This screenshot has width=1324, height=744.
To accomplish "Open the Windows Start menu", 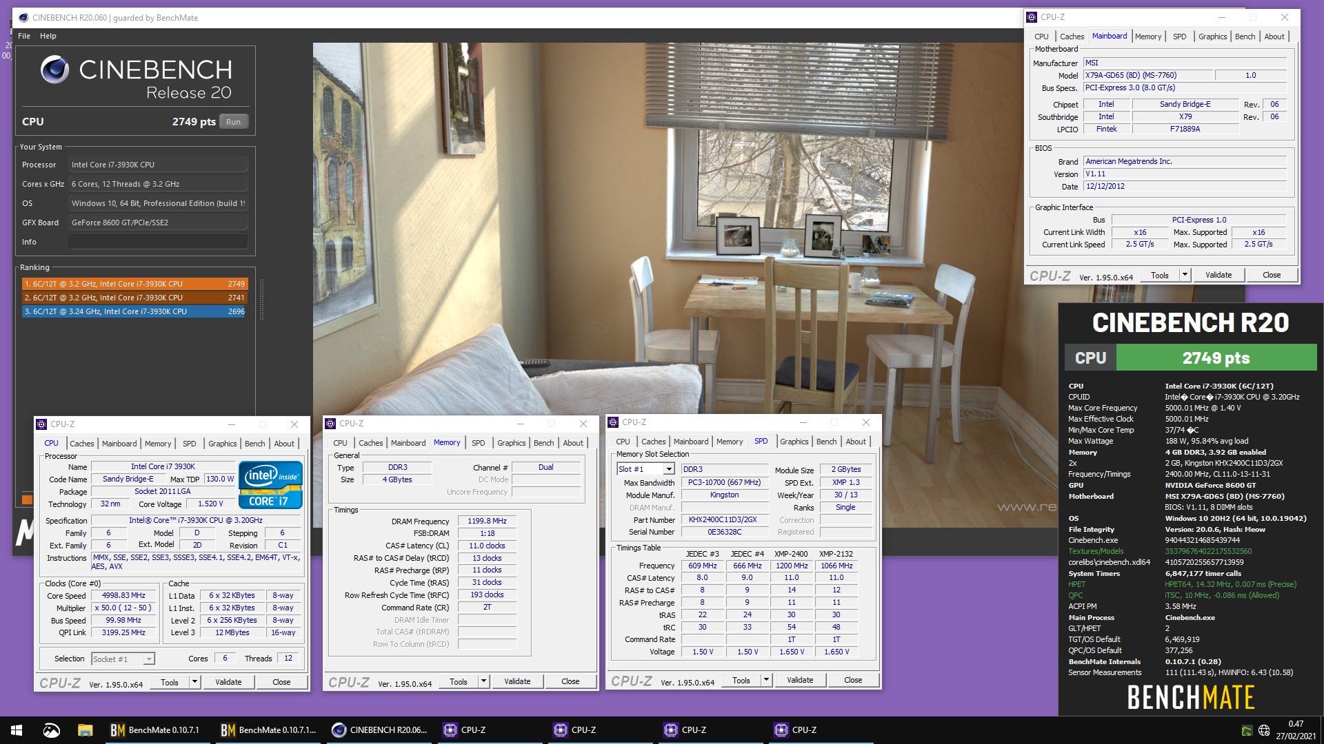I will click(17, 730).
